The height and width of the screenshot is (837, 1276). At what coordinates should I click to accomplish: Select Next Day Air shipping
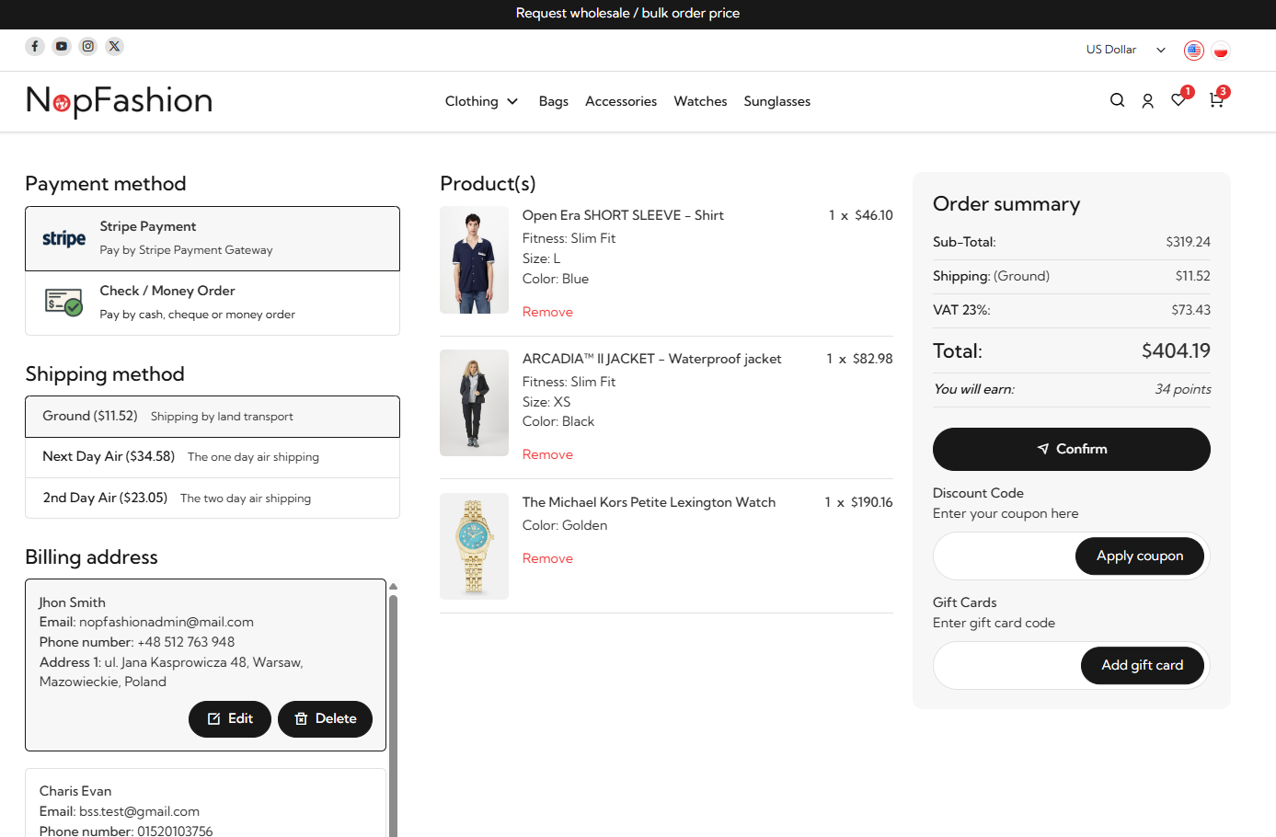pos(213,457)
